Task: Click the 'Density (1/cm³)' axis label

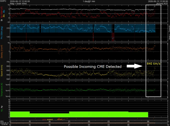Action: point(2,52)
